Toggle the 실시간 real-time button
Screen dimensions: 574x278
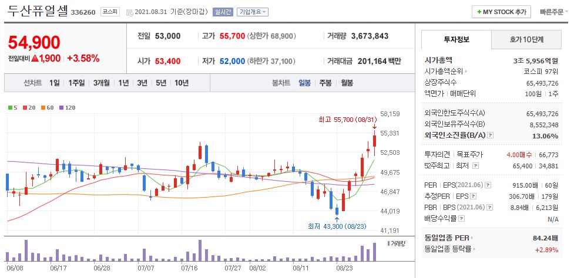tap(223, 12)
